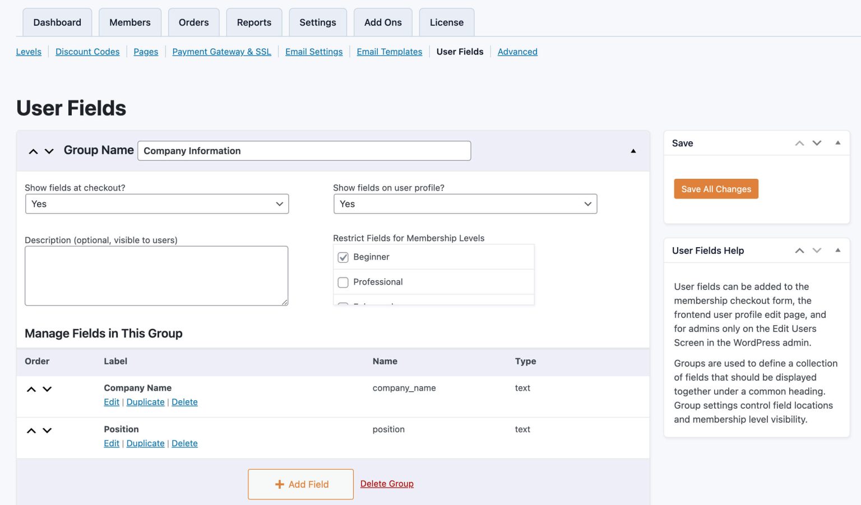Move the Save box up using its chevron
The height and width of the screenshot is (505, 861).
pyautogui.click(x=799, y=143)
